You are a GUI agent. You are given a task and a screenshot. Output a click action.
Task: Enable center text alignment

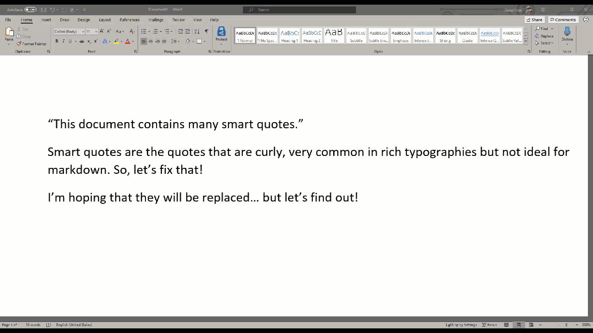(x=151, y=41)
